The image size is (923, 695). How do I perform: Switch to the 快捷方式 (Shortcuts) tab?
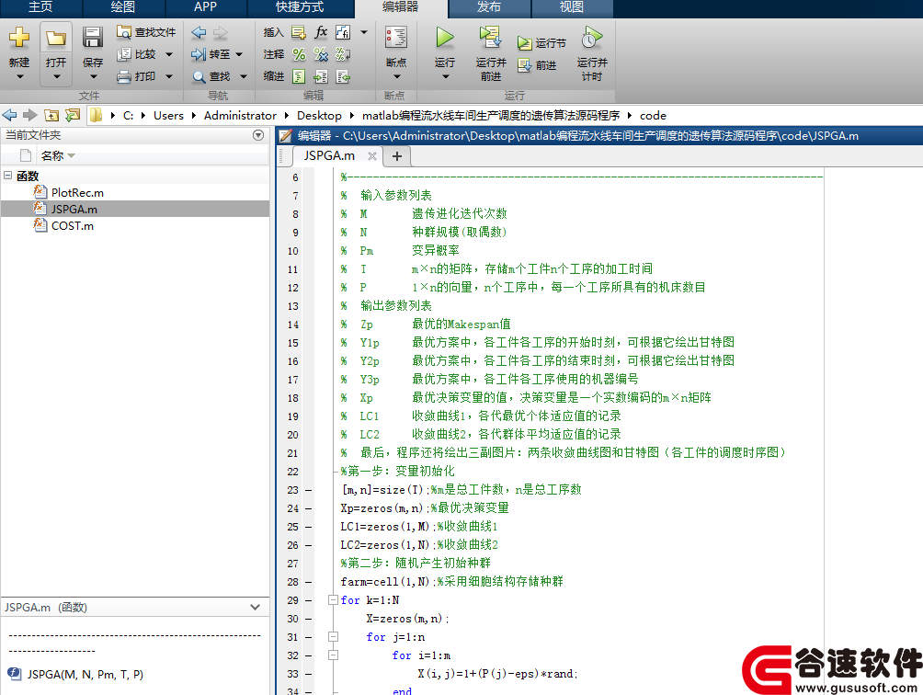[x=301, y=7]
